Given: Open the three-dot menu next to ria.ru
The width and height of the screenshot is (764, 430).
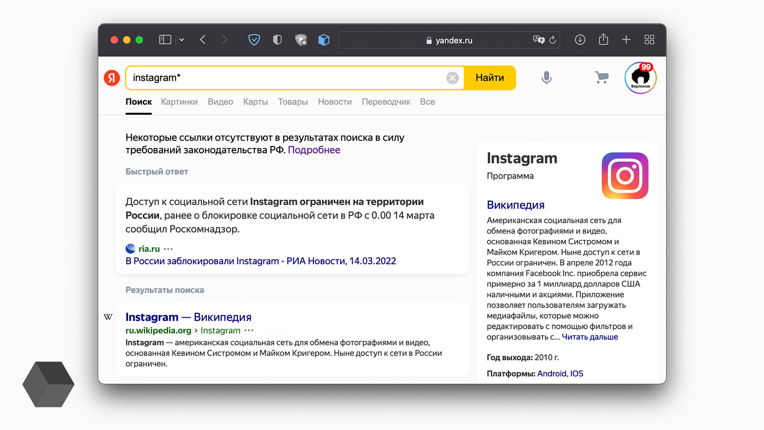Looking at the screenshot, I should click(168, 249).
